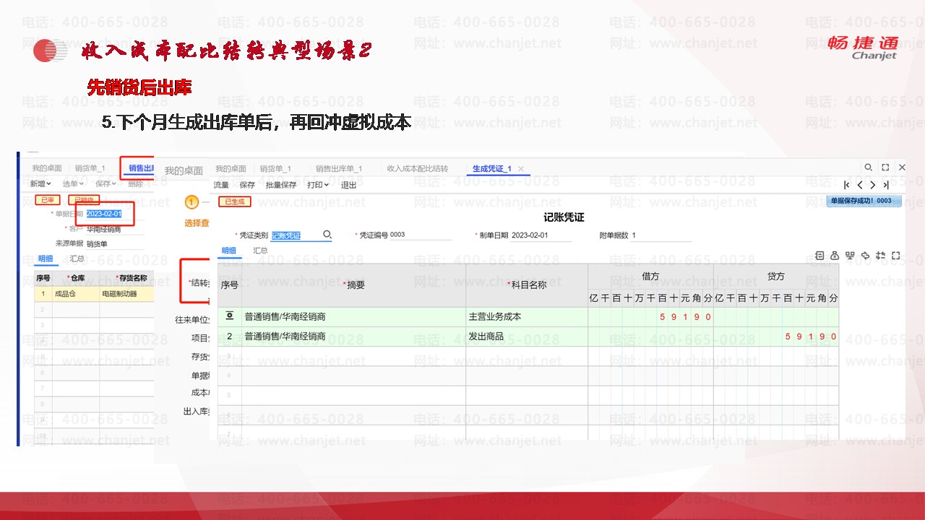The height and width of the screenshot is (520, 925).
Task: Select the 汇总 tab in the left window
Action: tap(77, 259)
